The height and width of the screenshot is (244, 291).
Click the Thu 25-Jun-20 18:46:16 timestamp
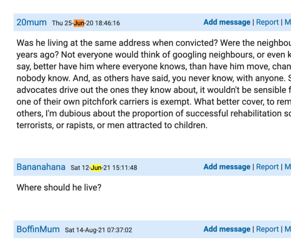(x=86, y=23)
